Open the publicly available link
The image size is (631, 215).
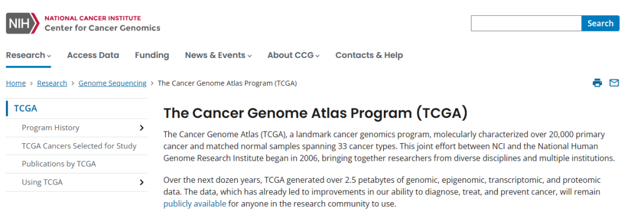(x=195, y=204)
